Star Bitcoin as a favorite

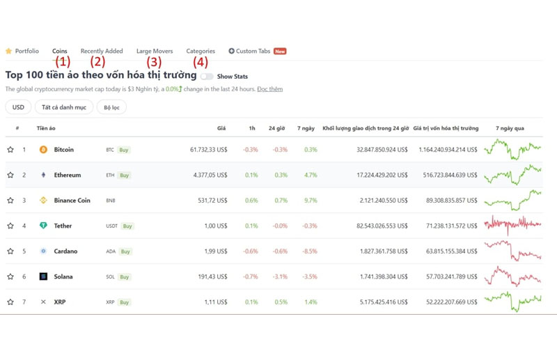pyautogui.click(x=10, y=150)
